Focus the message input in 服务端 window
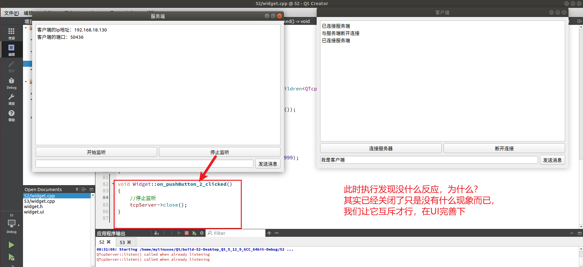583x267 pixels. (x=144, y=164)
